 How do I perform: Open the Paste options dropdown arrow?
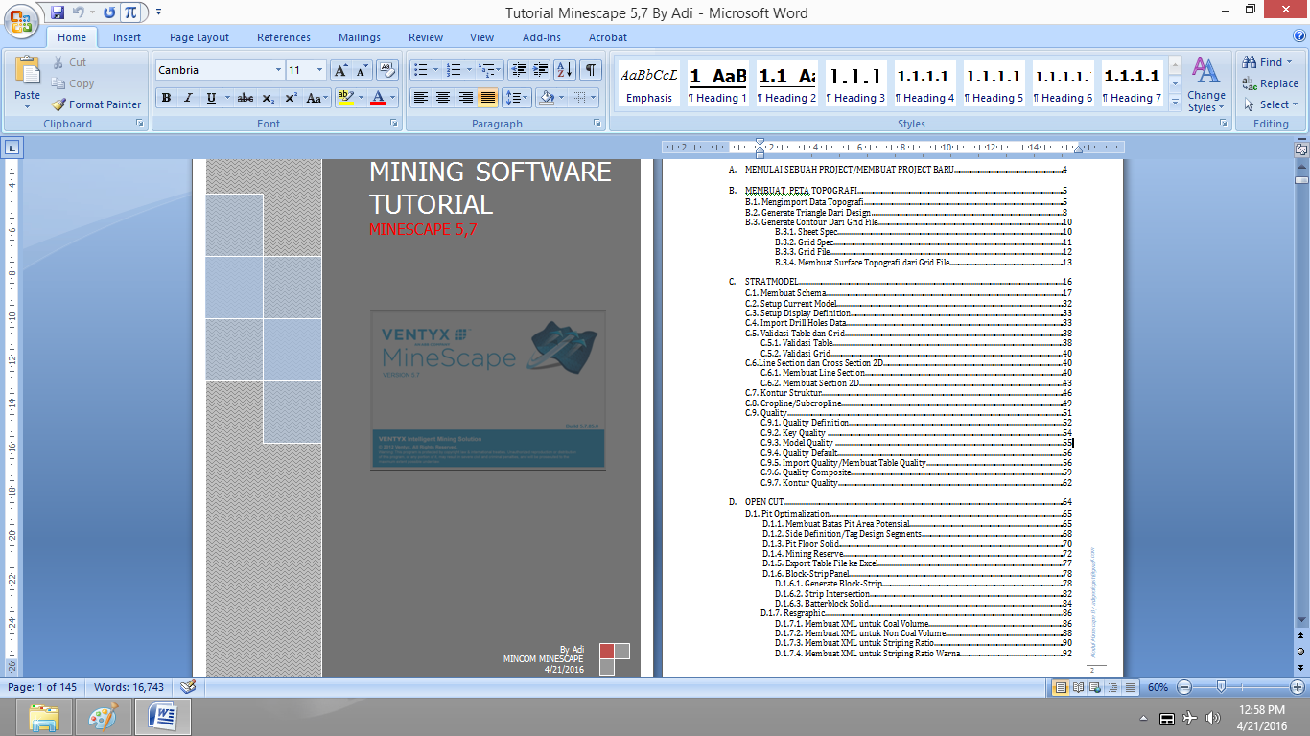[x=28, y=107]
